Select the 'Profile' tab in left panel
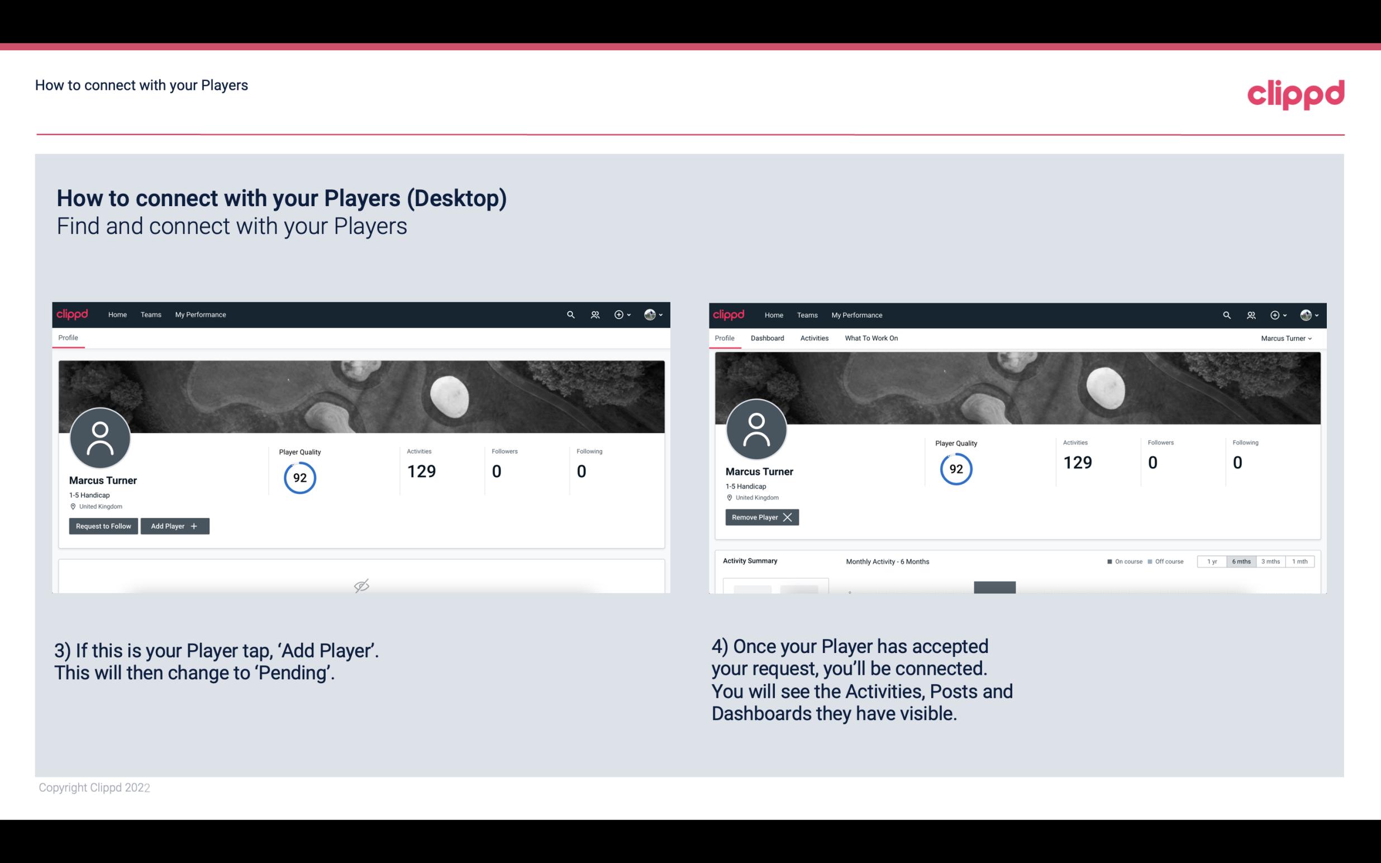This screenshot has height=863, width=1381. click(69, 338)
